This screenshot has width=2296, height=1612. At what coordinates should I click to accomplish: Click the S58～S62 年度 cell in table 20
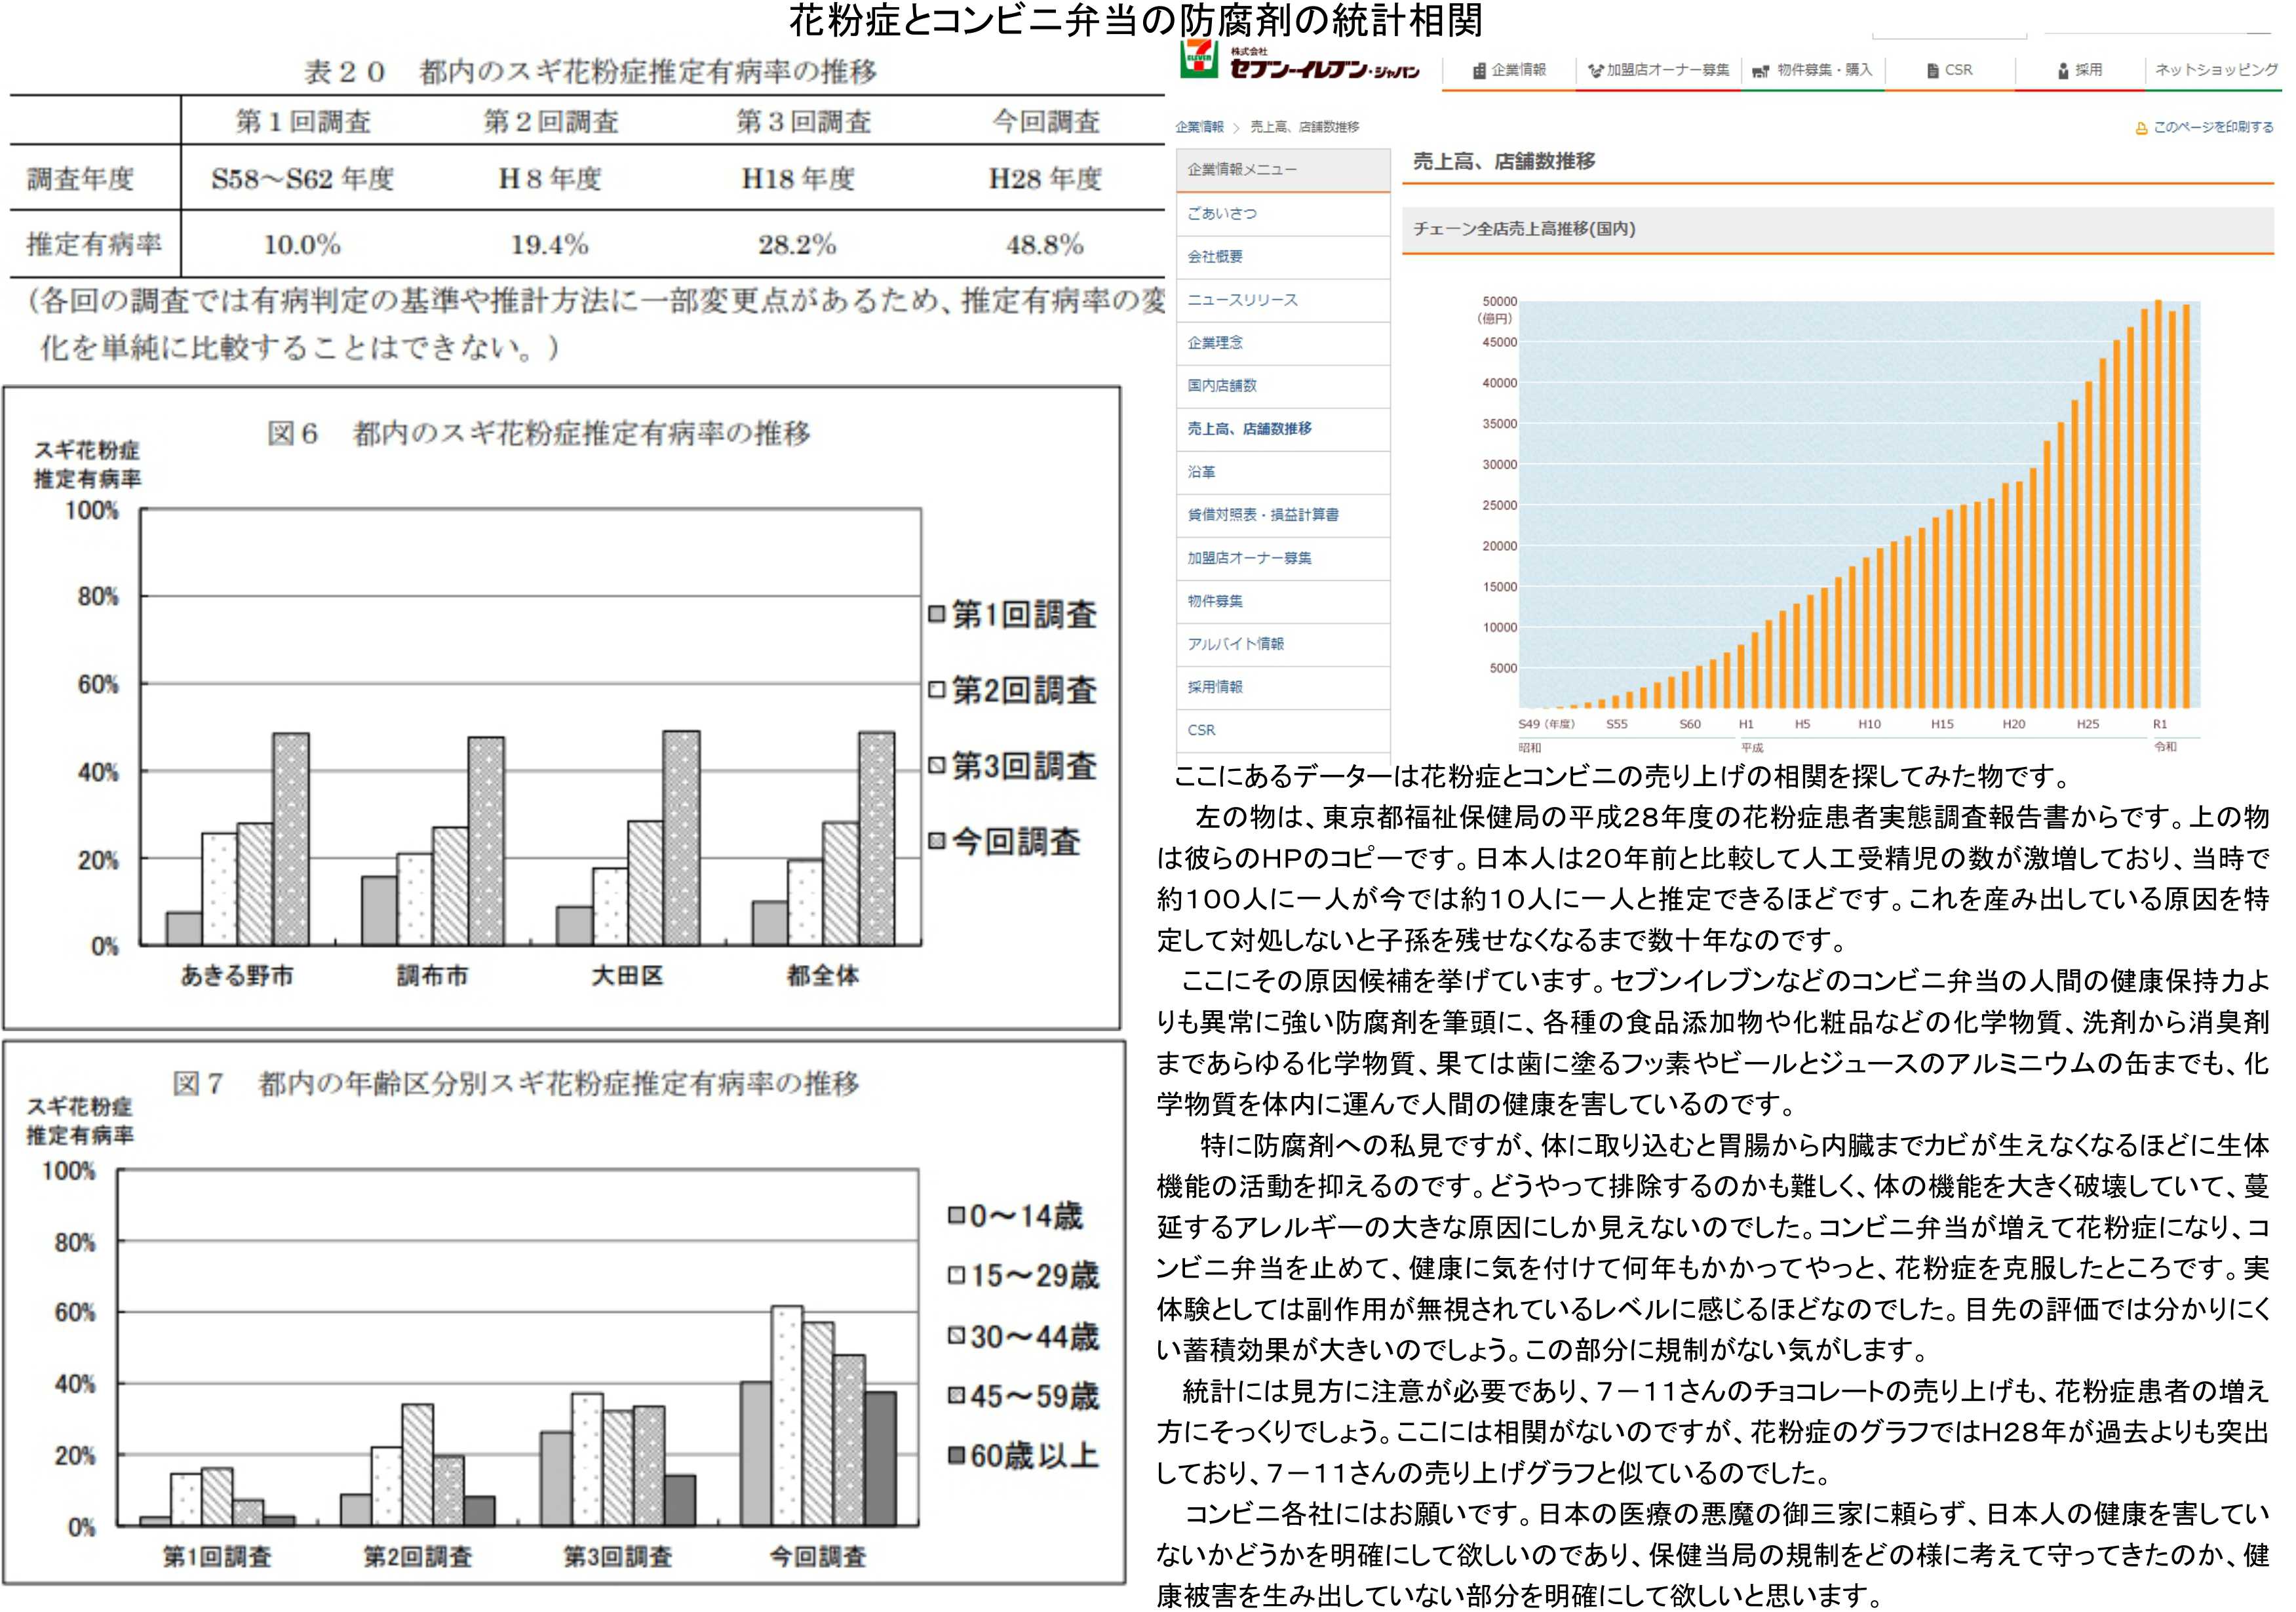click(x=303, y=179)
